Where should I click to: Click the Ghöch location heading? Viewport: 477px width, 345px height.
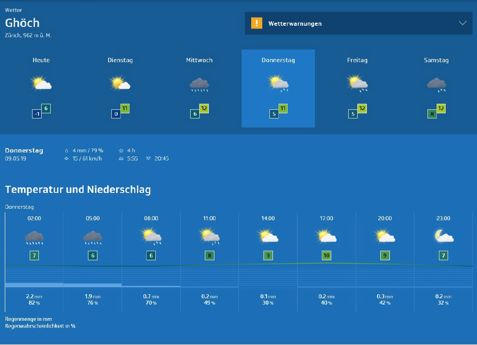point(22,23)
